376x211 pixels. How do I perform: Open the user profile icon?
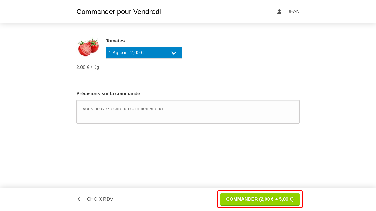(x=279, y=12)
